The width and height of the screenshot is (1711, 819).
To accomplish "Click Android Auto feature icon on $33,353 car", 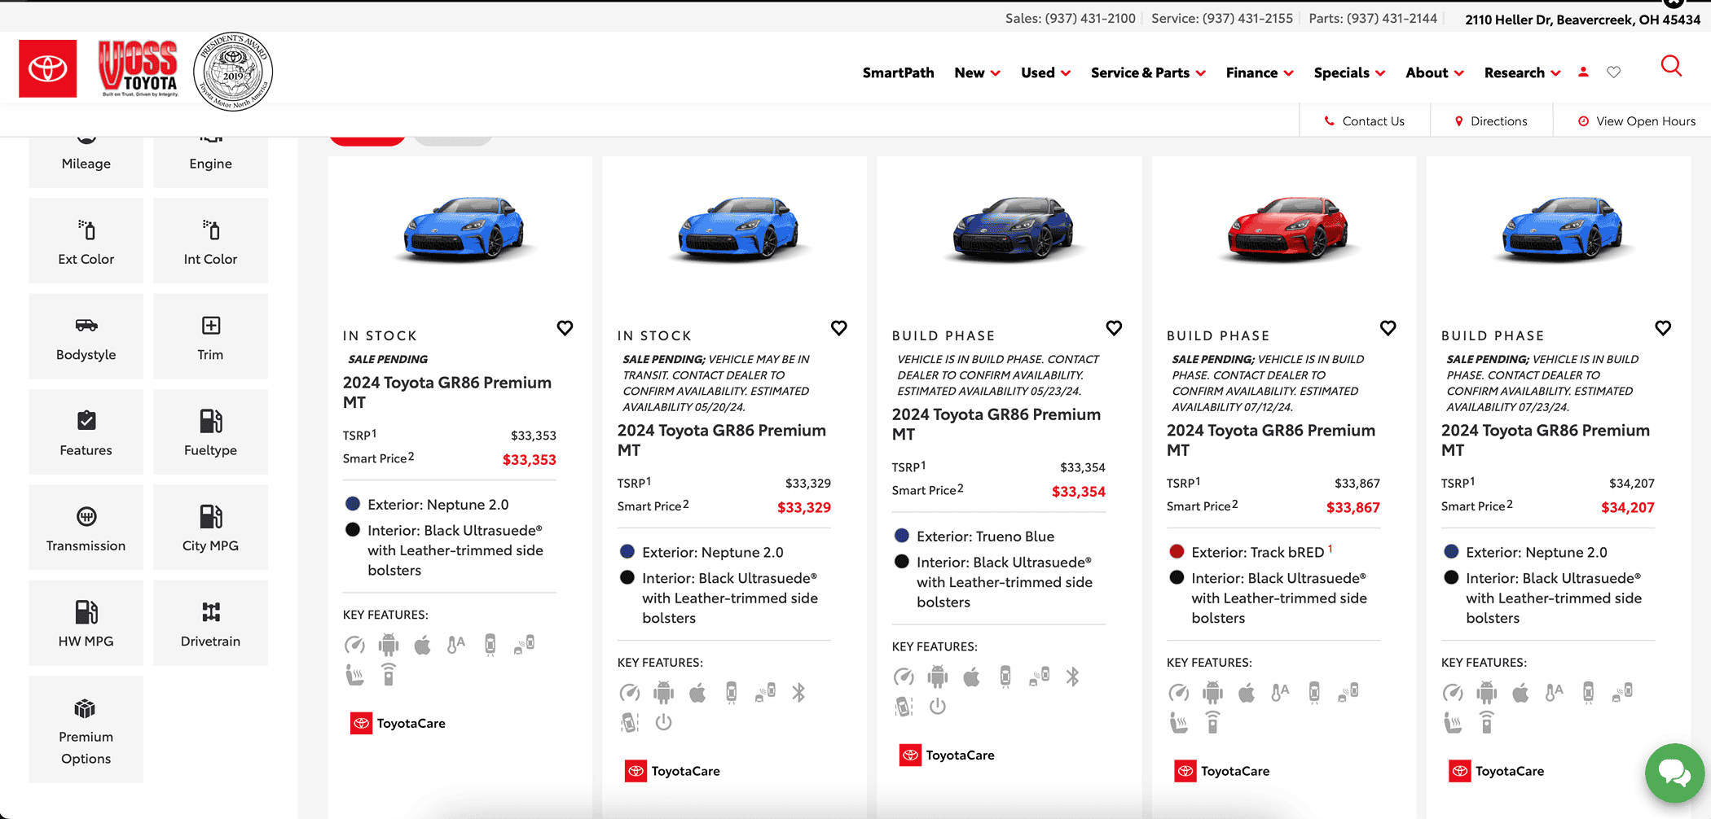I will pyautogui.click(x=388, y=645).
